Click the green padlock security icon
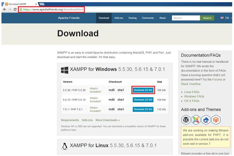Screen dimensions: 234x156 pyautogui.click(x=21, y=9)
